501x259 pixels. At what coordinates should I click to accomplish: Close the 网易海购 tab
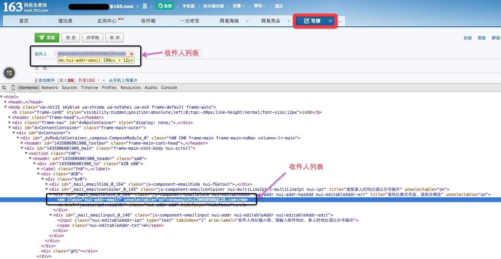(247, 21)
